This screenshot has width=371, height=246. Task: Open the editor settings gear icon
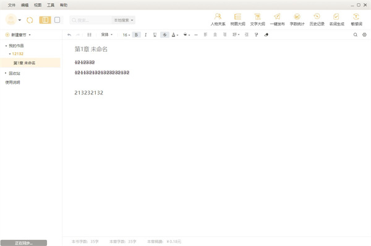point(364,35)
